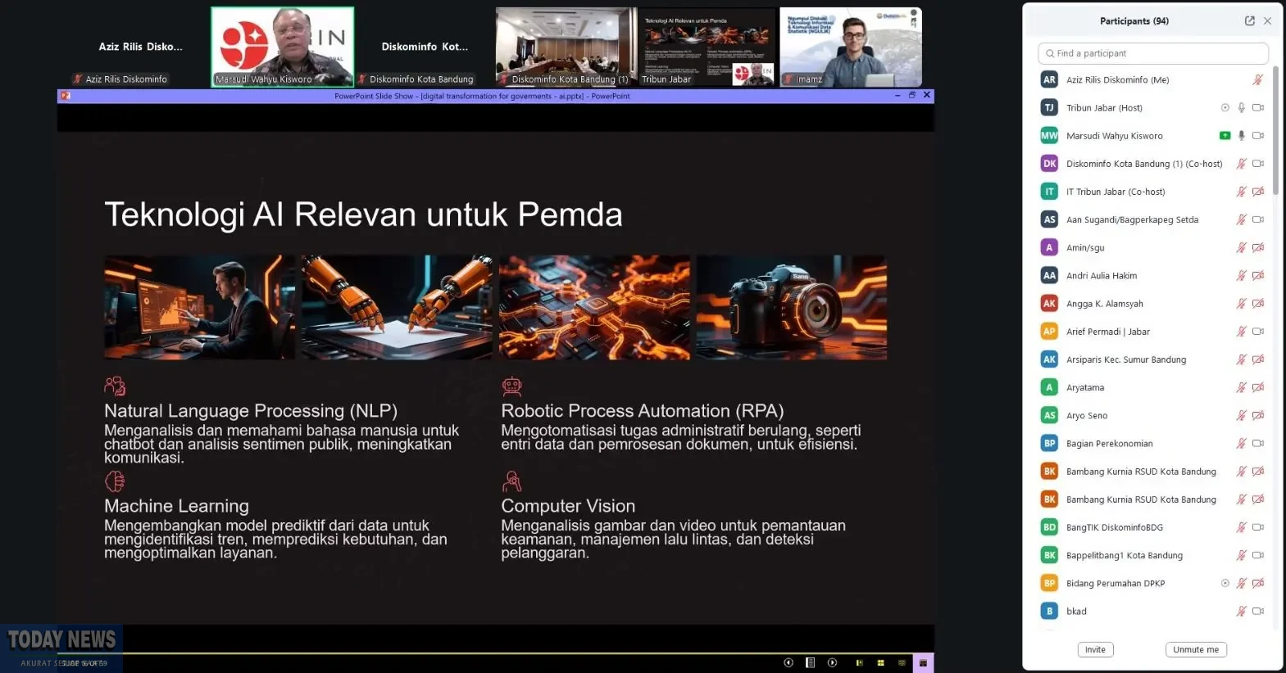
Task: Switch to Slide Sorter view icon
Action: [x=880, y=662]
